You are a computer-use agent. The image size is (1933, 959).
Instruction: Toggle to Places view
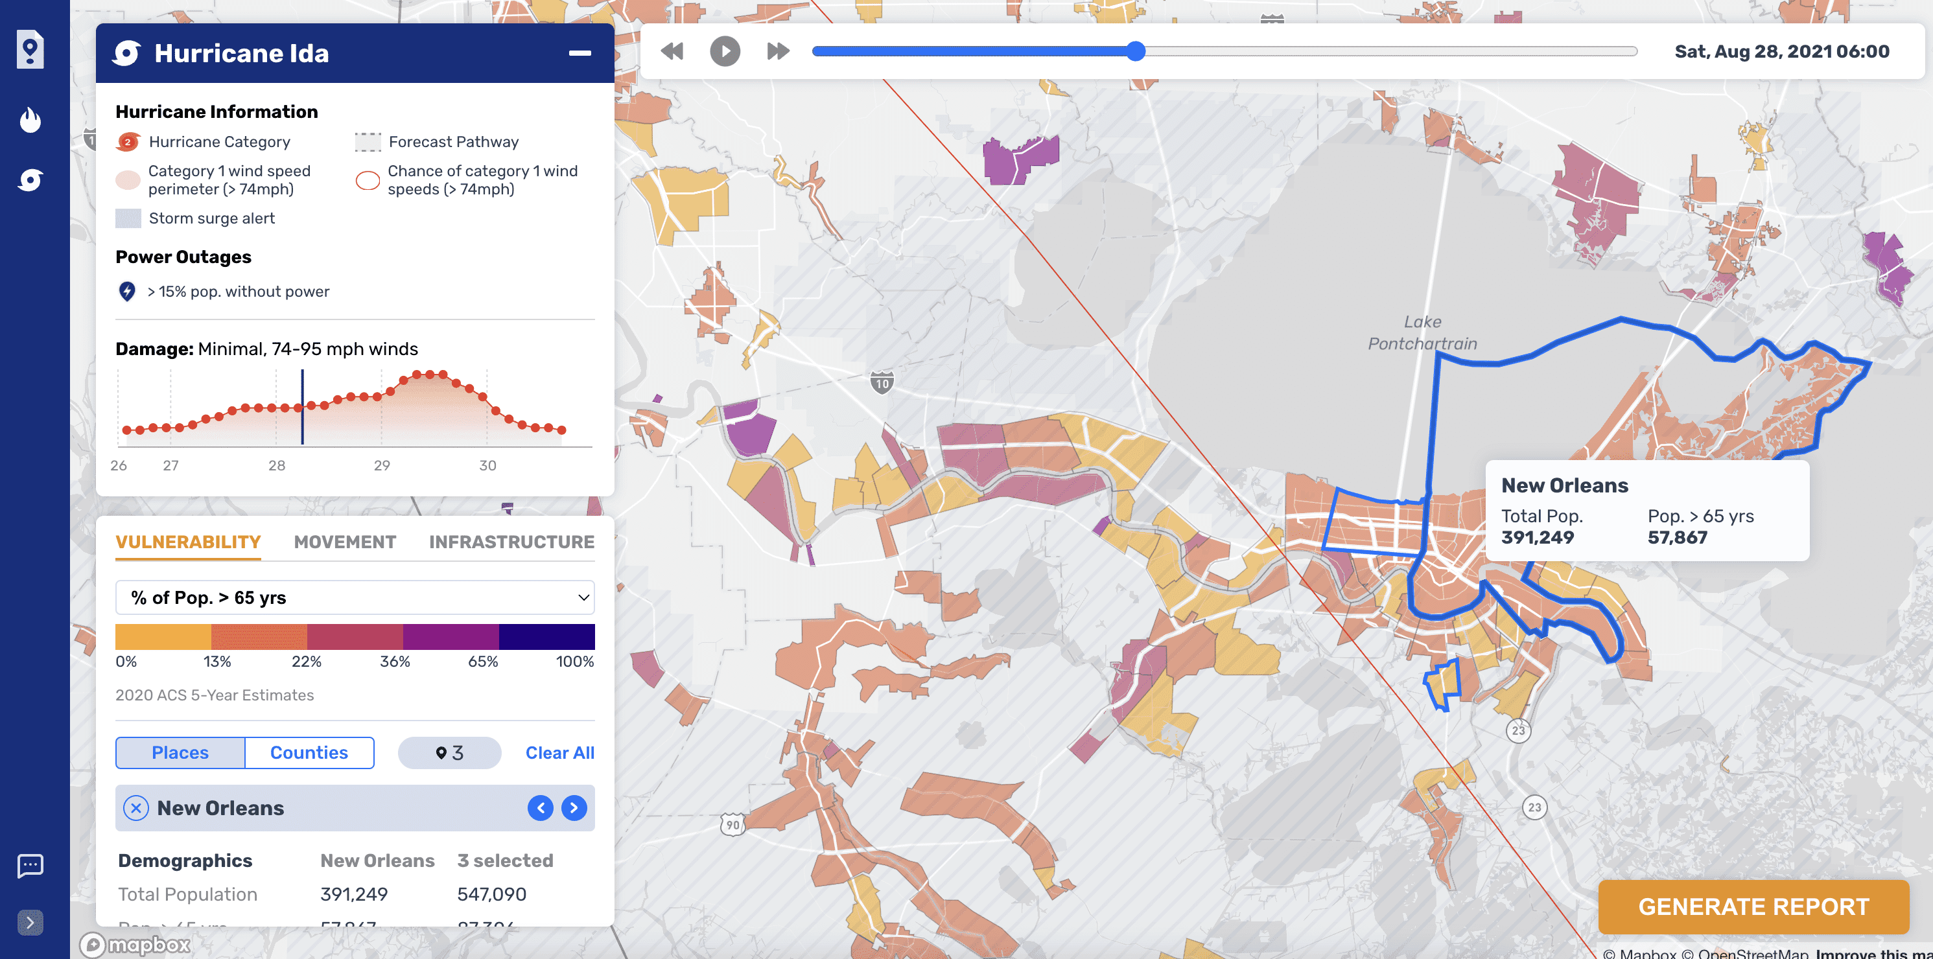pos(180,753)
